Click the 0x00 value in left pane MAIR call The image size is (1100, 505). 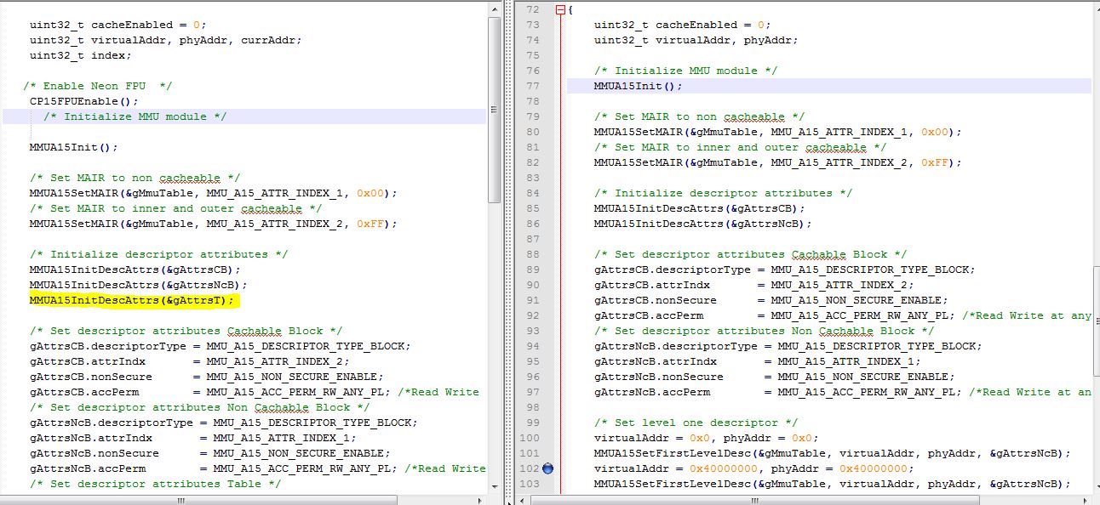[370, 193]
